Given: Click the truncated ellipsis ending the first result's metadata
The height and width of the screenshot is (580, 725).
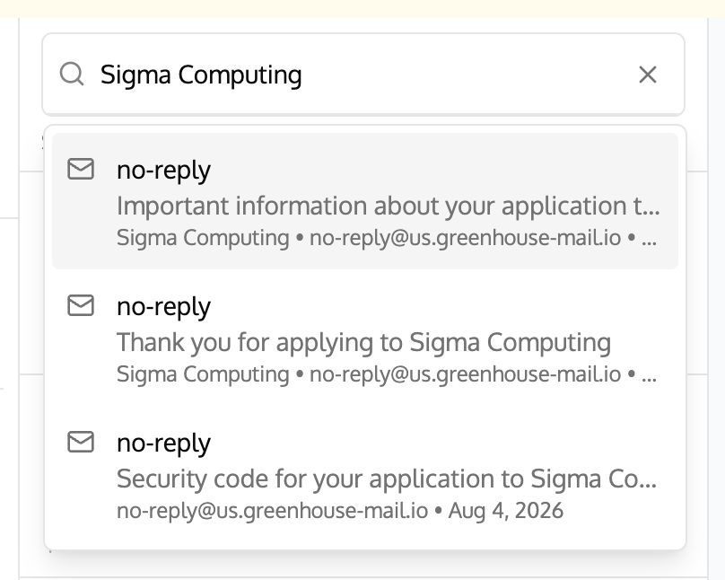Looking at the screenshot, I should pyautogui.click(x=649, y=242).
